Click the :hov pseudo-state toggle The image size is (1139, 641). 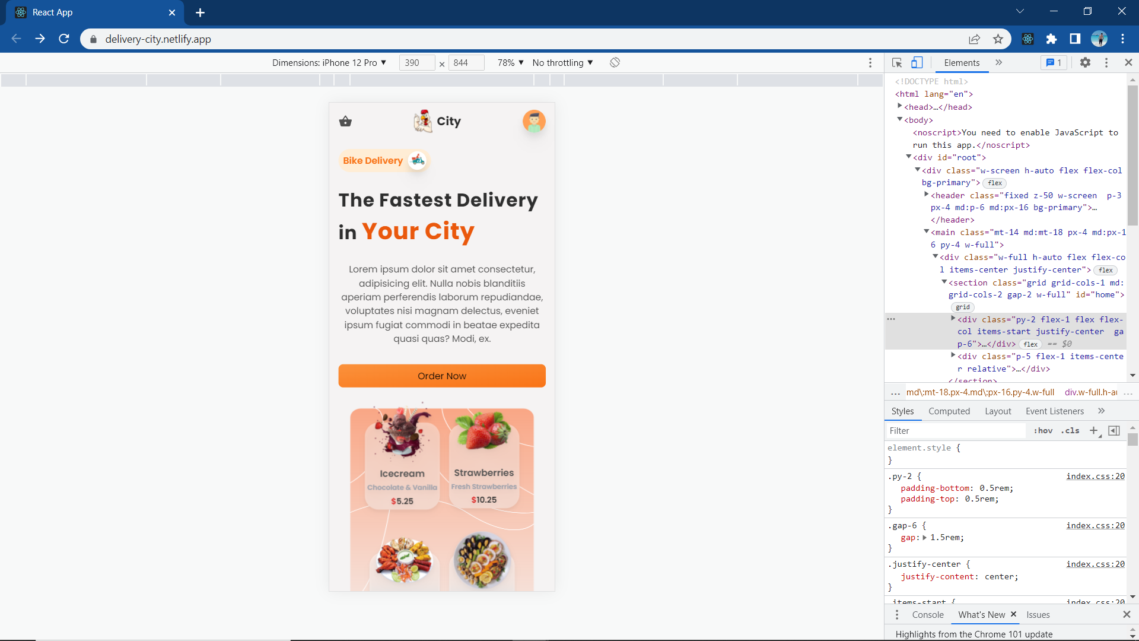(x=1042, y=430)
